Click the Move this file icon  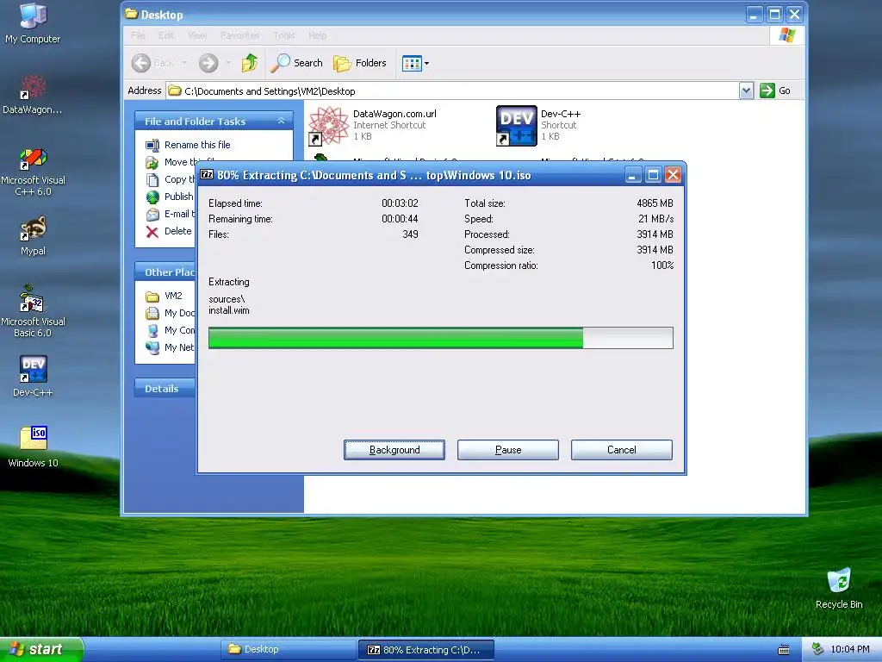point(152,163)
